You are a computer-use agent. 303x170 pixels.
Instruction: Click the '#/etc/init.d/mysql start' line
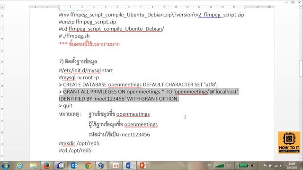pos(86,70)
